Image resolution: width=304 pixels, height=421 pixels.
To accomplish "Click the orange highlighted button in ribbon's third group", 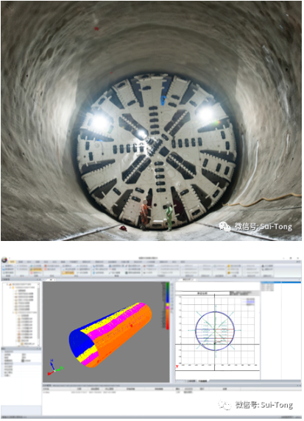I will [x=36, y=270].
